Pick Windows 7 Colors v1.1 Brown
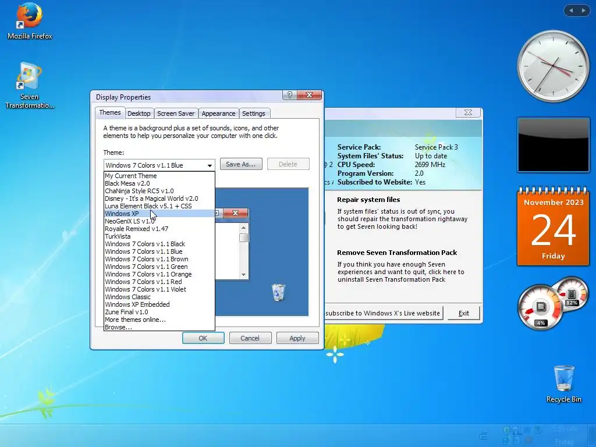 point(159,259)
